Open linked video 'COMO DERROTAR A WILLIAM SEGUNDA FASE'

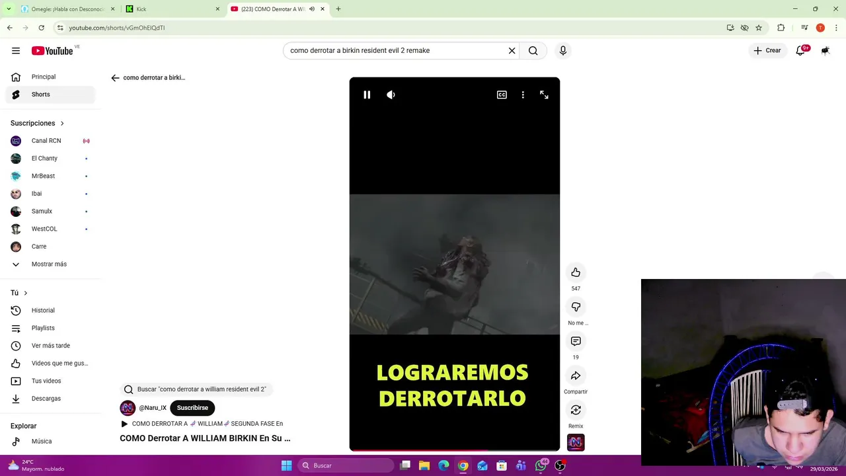pos(202,424)
